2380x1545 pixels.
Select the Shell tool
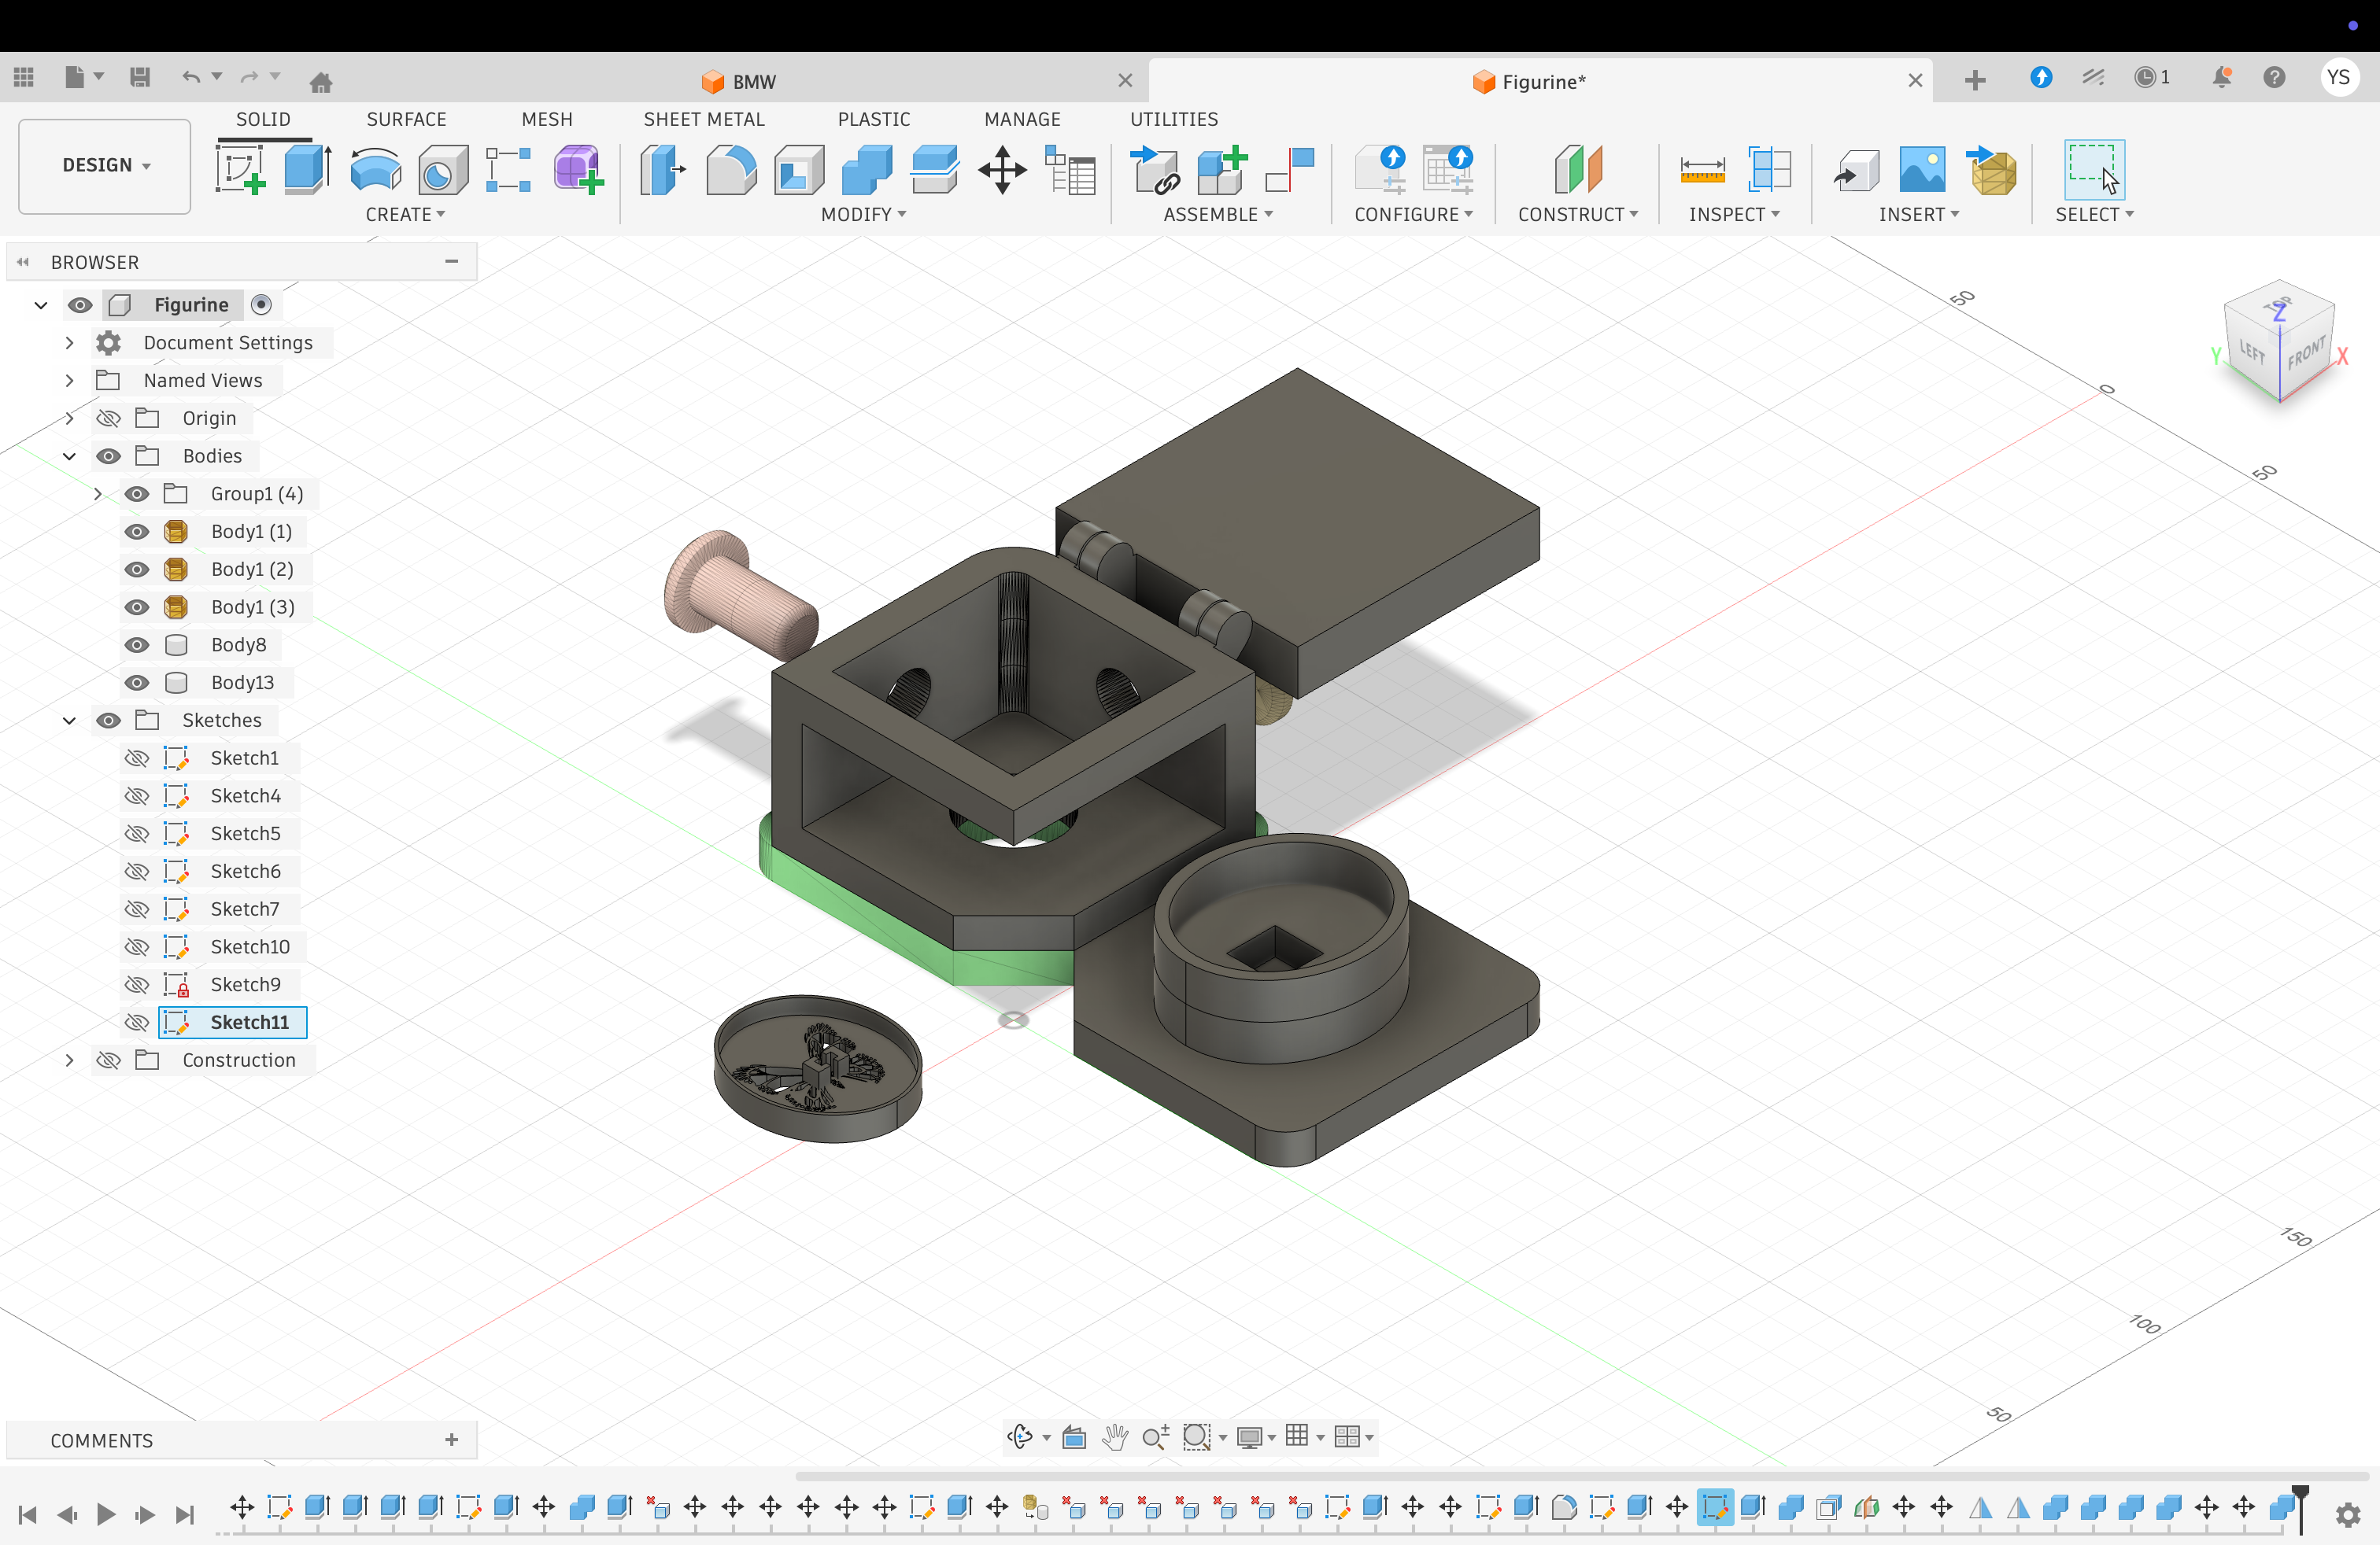[x=799, y=170]
